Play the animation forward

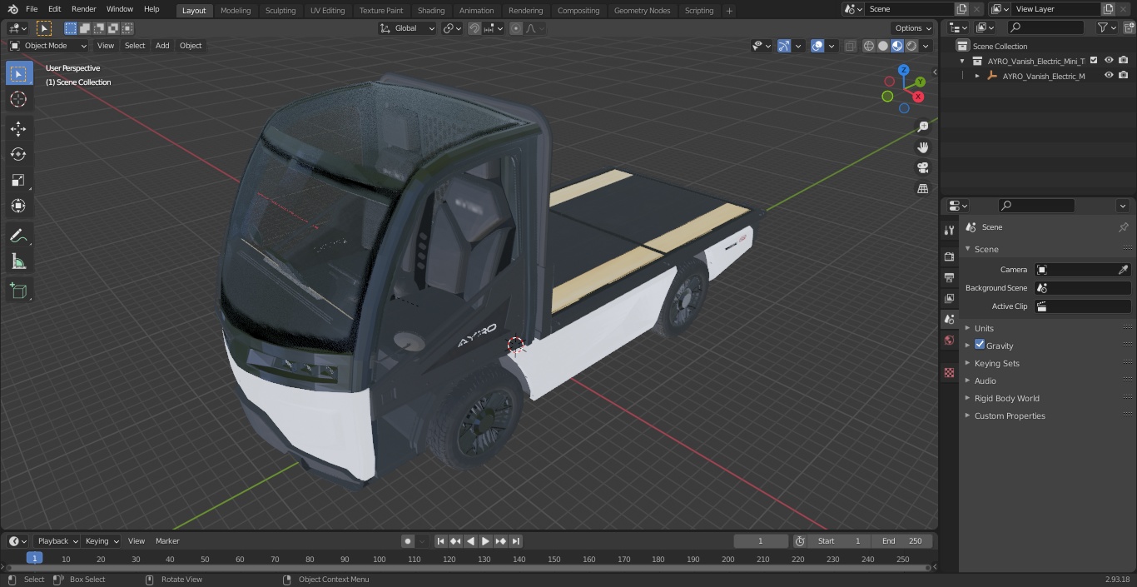485,541
